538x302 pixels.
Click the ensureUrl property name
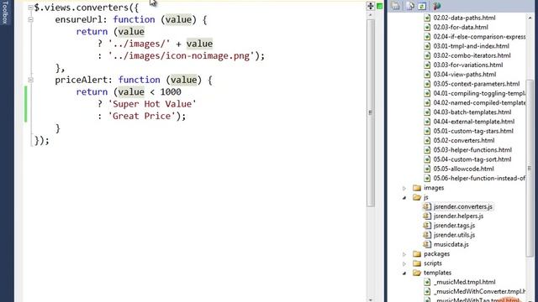point(78,19)
